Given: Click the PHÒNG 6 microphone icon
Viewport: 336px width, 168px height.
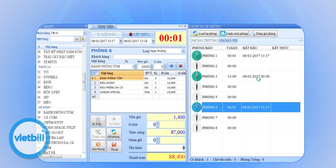Looking at the screenshot, I should (197, 107).
